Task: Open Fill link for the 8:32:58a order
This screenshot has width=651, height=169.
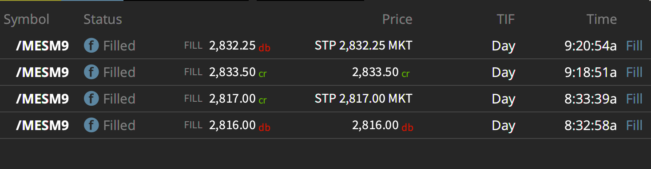Action: point(634,125)
